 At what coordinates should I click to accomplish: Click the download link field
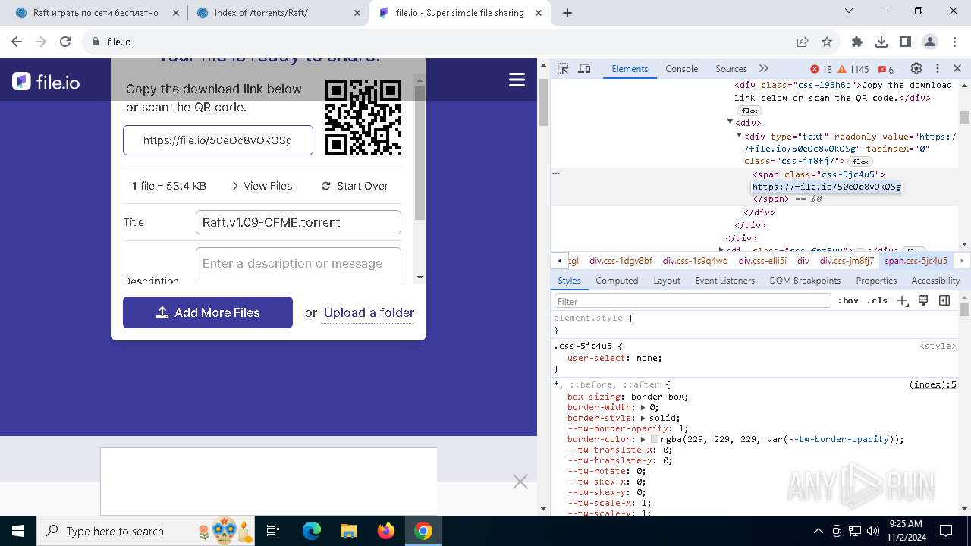(218, 140)
